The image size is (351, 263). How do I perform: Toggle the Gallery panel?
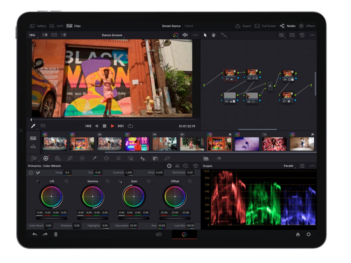pyautogui.click(x=38, y=26)
